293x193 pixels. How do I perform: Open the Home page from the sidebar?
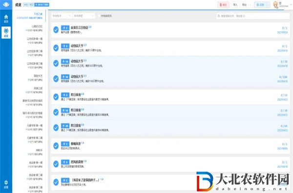[6, 19]
